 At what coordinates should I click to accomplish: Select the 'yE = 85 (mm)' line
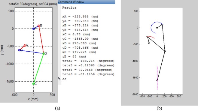coord(74,56)
